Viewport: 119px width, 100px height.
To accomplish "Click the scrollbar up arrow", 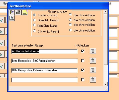I will (105, 12).
